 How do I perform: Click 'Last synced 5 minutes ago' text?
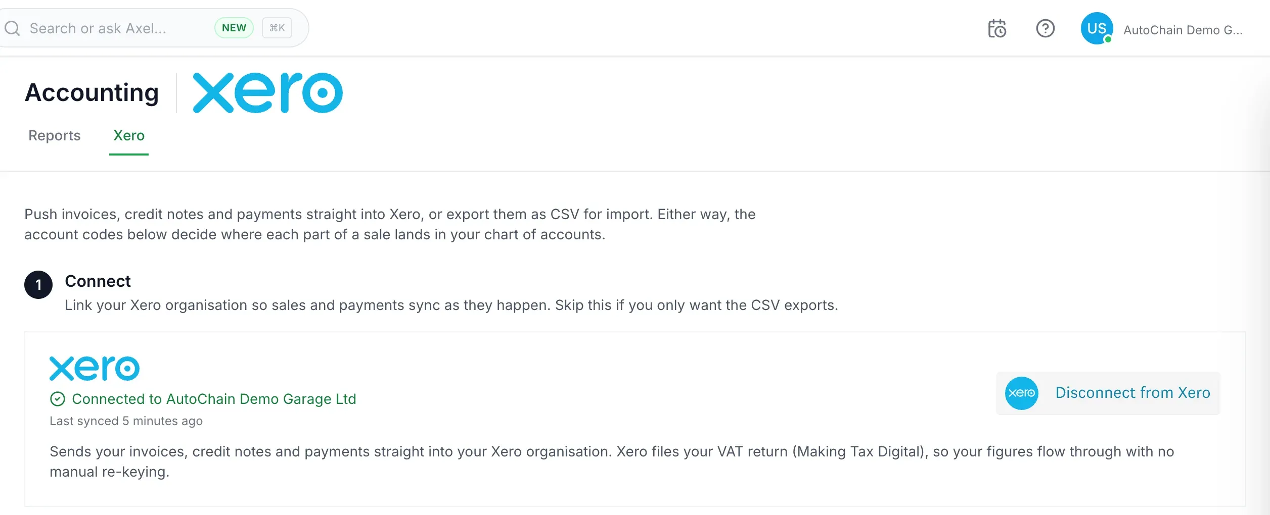click(x=126, y=421)
